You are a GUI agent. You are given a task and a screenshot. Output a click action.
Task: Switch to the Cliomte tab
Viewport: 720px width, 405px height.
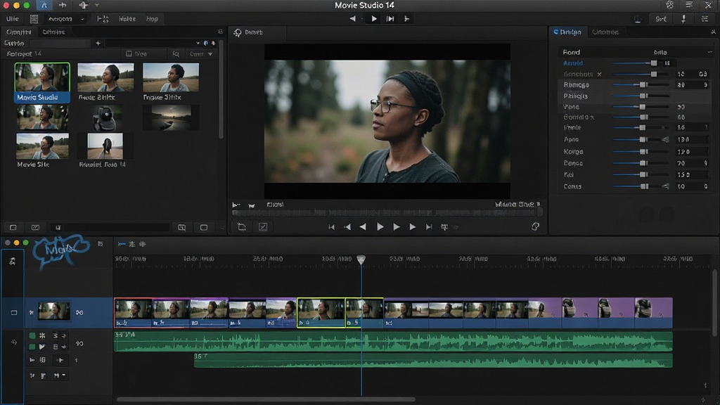coord(605,32)
